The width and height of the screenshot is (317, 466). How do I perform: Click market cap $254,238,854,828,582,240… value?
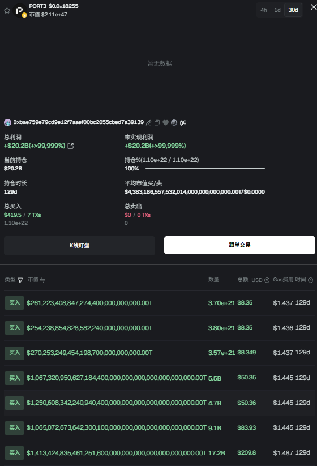point(89,328)
